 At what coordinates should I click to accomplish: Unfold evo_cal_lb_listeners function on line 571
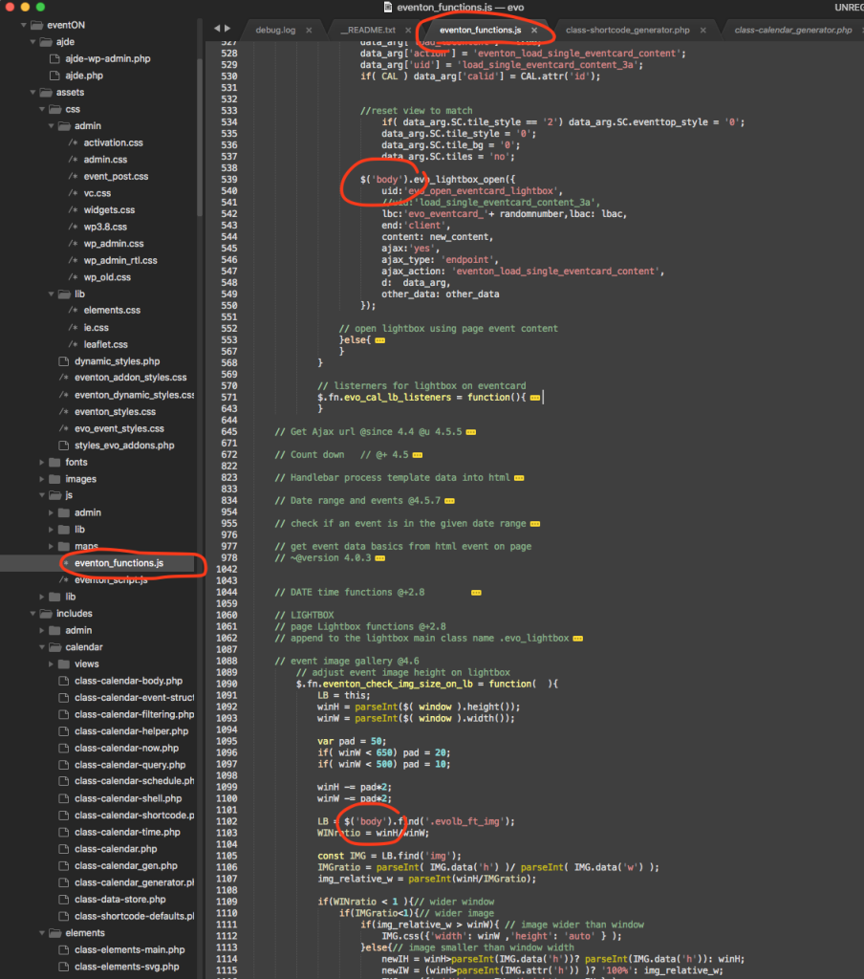(x=535, y=398)
